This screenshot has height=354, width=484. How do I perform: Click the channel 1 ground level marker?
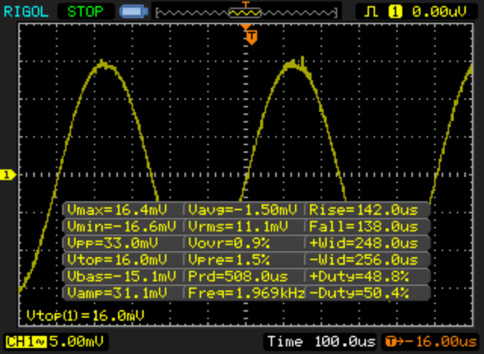8,175
